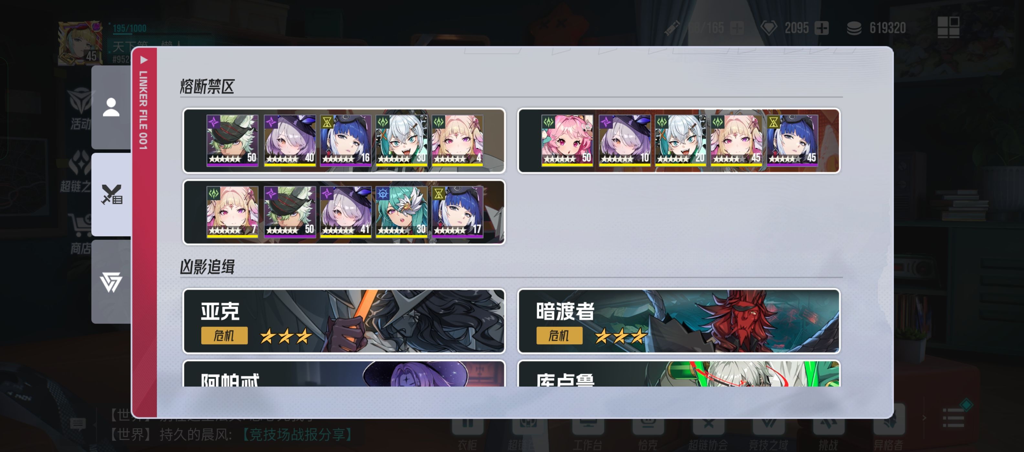Open the list menu icon bottom right
This screenshot has width=1024, height=452.
point(953,418)
